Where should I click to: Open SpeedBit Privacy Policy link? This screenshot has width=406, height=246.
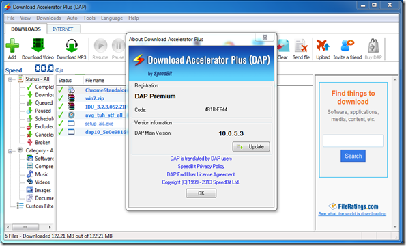point(201,167)
